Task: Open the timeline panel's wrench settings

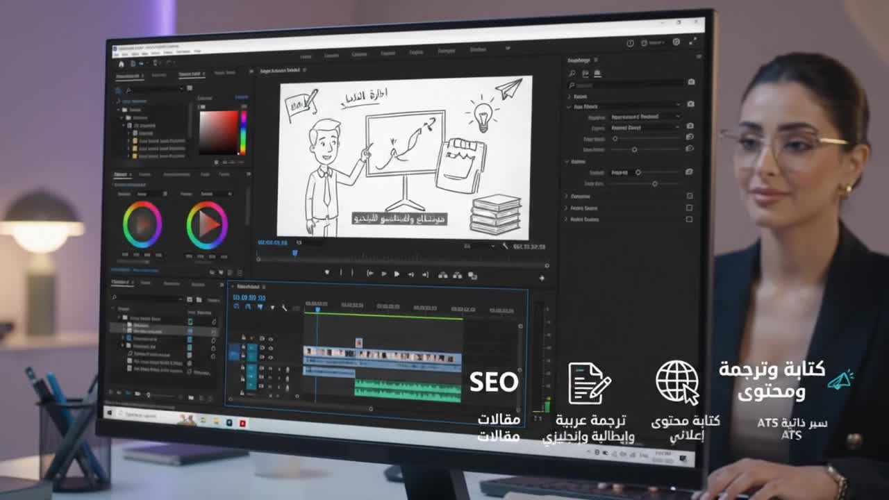Action: click(x=283, y=307)
